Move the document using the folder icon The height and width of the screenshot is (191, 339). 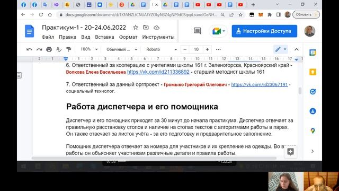(x=146, y=28)
